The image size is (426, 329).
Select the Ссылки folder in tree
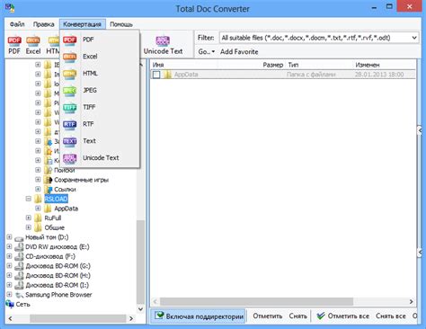coord(65,190)
